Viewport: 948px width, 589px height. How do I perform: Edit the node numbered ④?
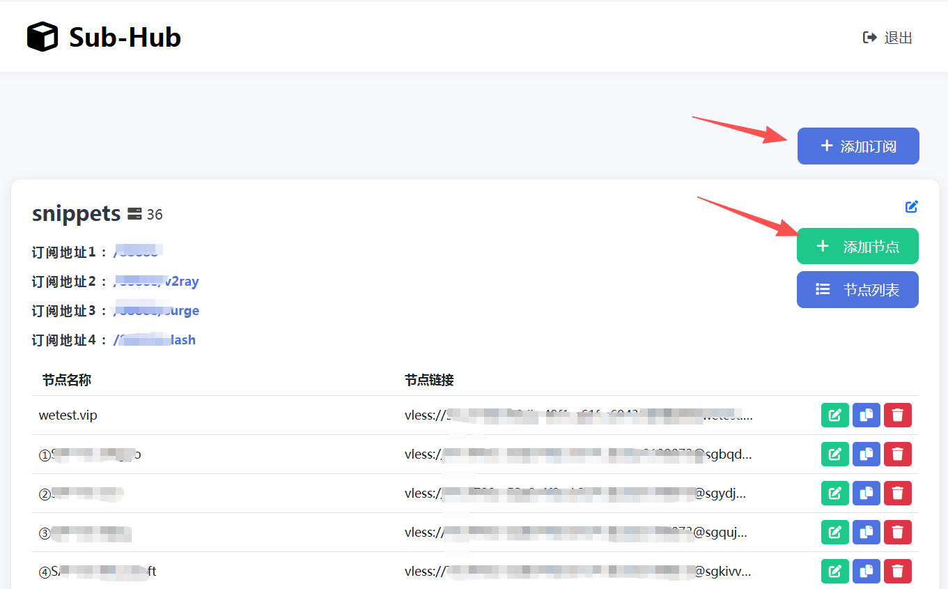(x=834, y=572)
